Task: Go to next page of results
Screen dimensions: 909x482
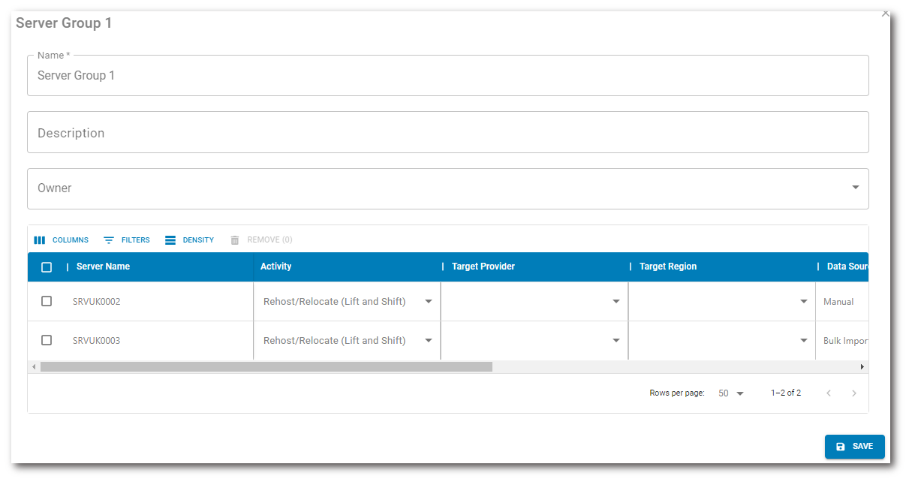Action: coord(853,393)
